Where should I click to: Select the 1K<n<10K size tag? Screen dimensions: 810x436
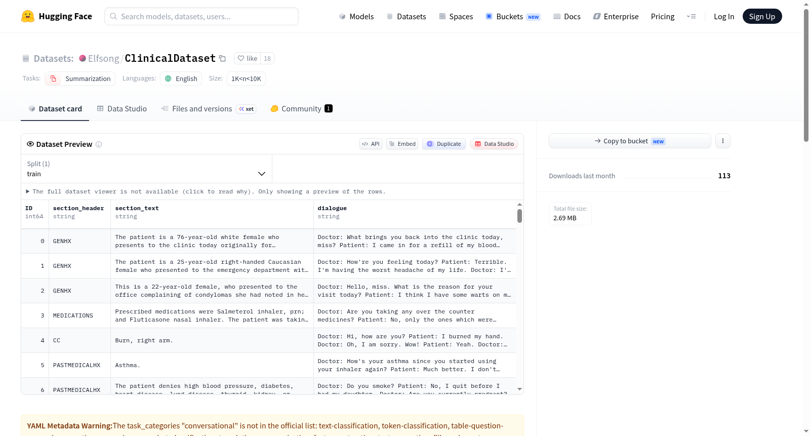[x=246, y=78]
